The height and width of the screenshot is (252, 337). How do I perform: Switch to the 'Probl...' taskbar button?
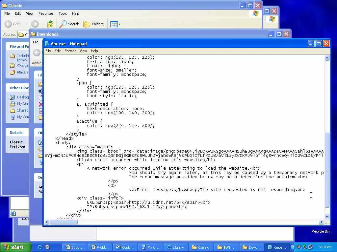pos(100,247)
